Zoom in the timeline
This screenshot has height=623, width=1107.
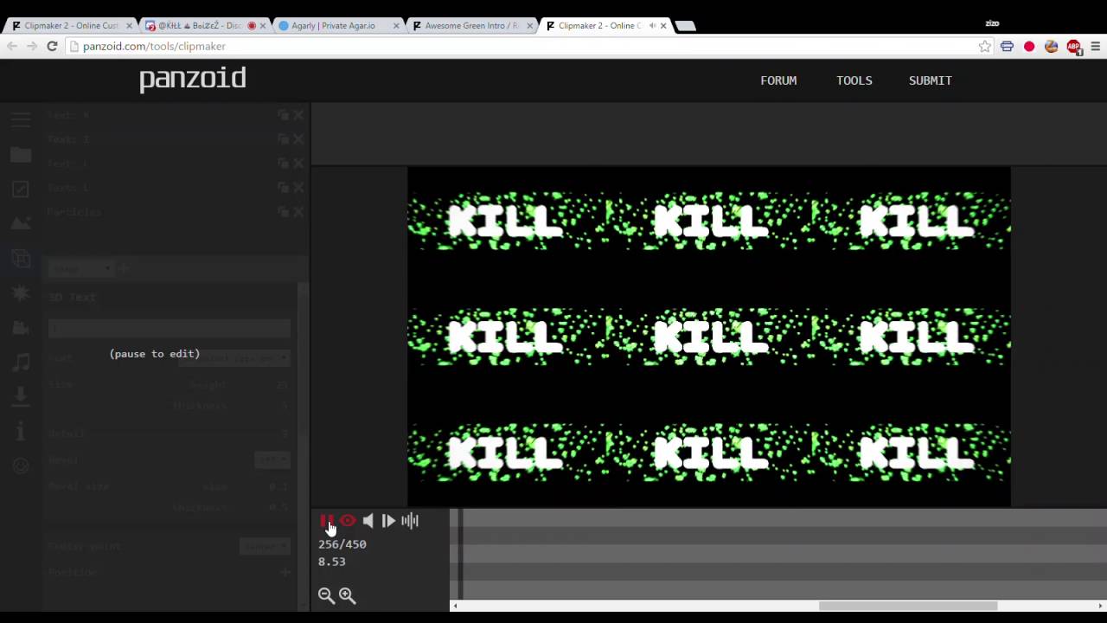pyautogui.click(x=347, y=595)
